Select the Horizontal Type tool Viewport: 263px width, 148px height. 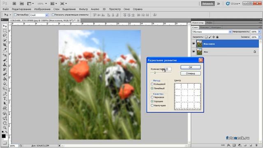(5, 99)
